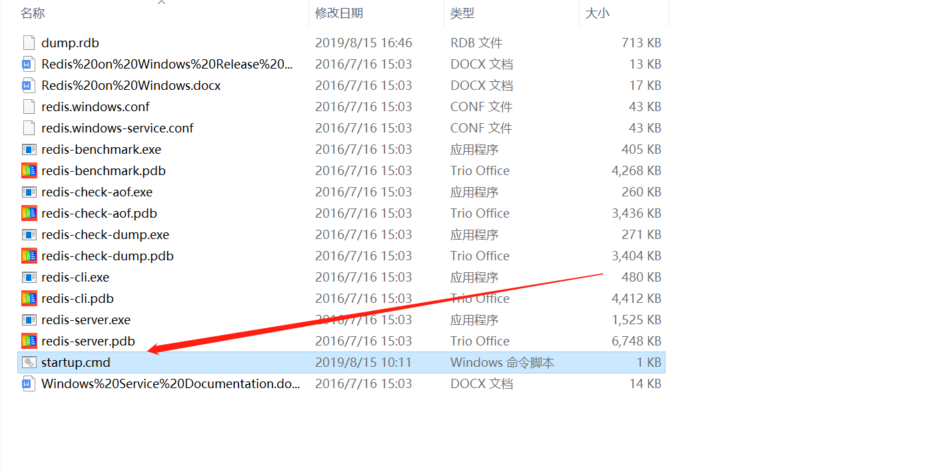Sort files by the 大小 column header
Screen dimensions: 930x470
[598, 13]
